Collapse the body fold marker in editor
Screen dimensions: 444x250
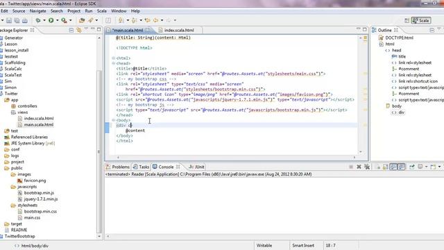113,120
